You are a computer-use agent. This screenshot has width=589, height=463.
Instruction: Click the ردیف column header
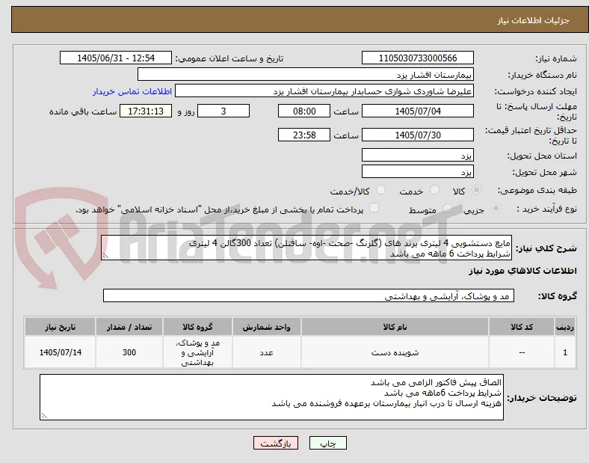[565, 327]
